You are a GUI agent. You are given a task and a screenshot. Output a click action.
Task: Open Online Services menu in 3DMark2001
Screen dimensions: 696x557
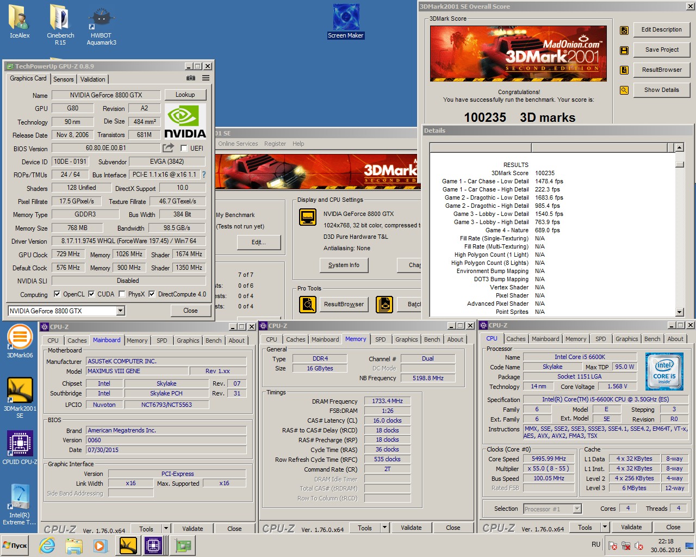(238, 144)
